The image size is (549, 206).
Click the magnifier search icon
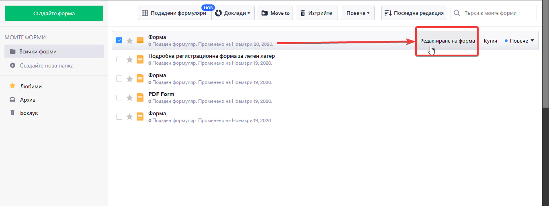pyautogui.click(x=457, y=13)
